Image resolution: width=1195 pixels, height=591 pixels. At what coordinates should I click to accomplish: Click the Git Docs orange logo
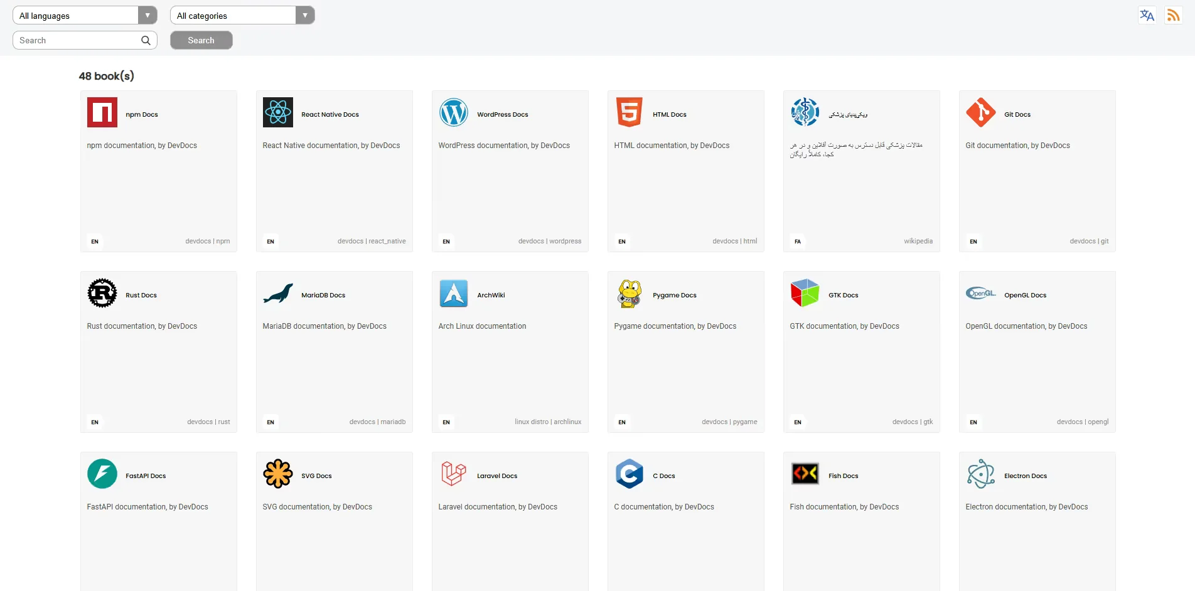981,112
